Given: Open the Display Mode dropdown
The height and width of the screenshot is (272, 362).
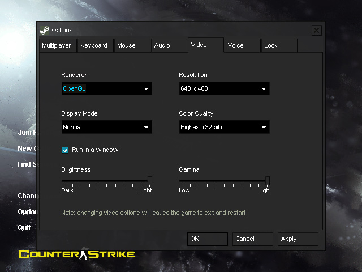Looking at the screenshot, I should click(106, 127).
